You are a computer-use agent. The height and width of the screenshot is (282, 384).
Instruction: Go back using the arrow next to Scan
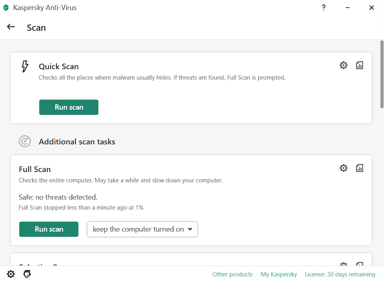(x=11, y=27)
